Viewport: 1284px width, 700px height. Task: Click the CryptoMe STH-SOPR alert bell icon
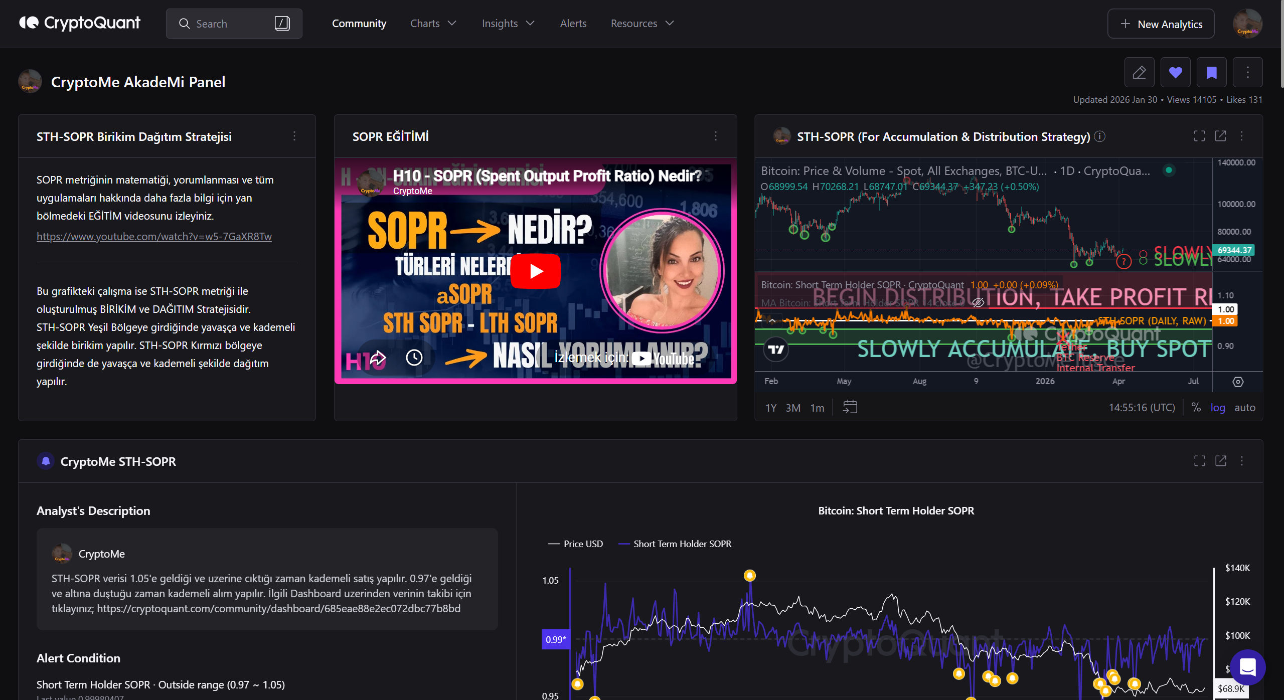[x=46, y=461]
